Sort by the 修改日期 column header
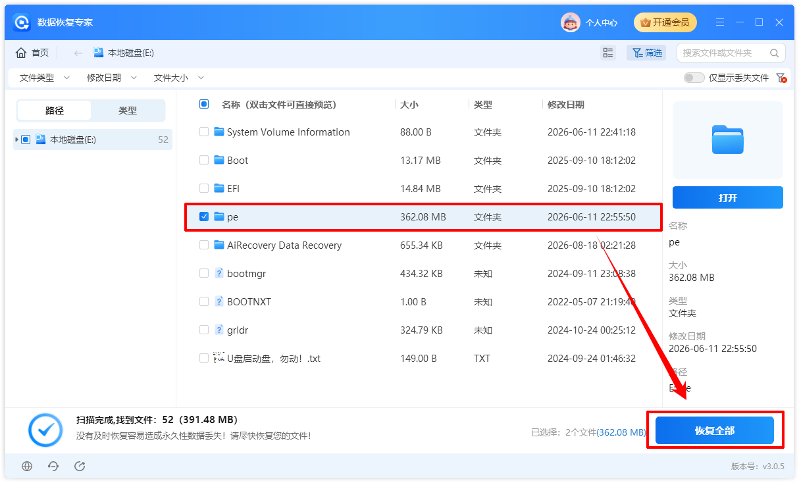The height and width of the screenshot is (483, 799). tap(566, 104)
